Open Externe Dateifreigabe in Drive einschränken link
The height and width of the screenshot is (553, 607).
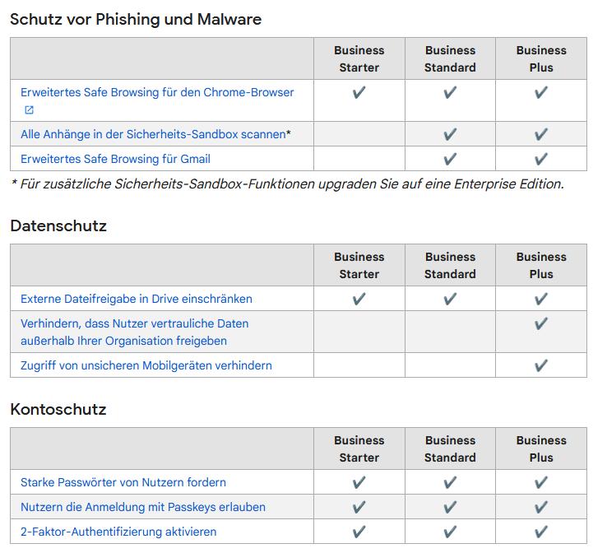pyautogui.click(x=137, y=300)
